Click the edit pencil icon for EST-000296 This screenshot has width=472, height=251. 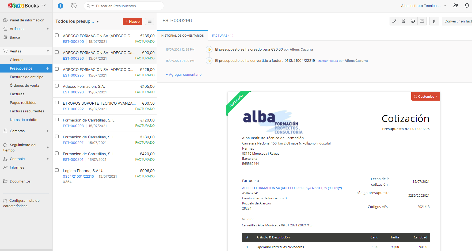(394, 21)
